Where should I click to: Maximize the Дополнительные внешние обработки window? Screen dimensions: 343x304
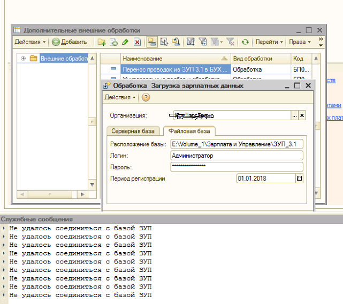point(309,30)
